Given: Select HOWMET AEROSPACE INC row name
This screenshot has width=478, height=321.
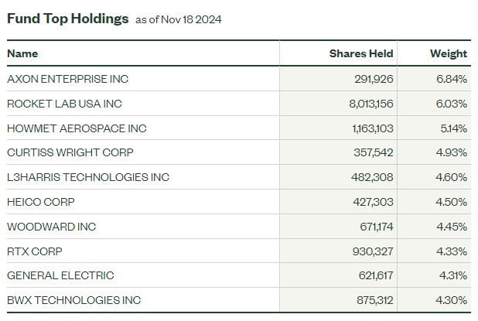Looking at the screenshot, I should 77,128.
